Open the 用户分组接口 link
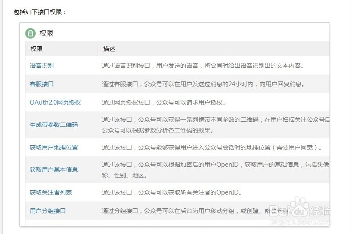This screenshot has height=234, width=351. tap(48, 211)
